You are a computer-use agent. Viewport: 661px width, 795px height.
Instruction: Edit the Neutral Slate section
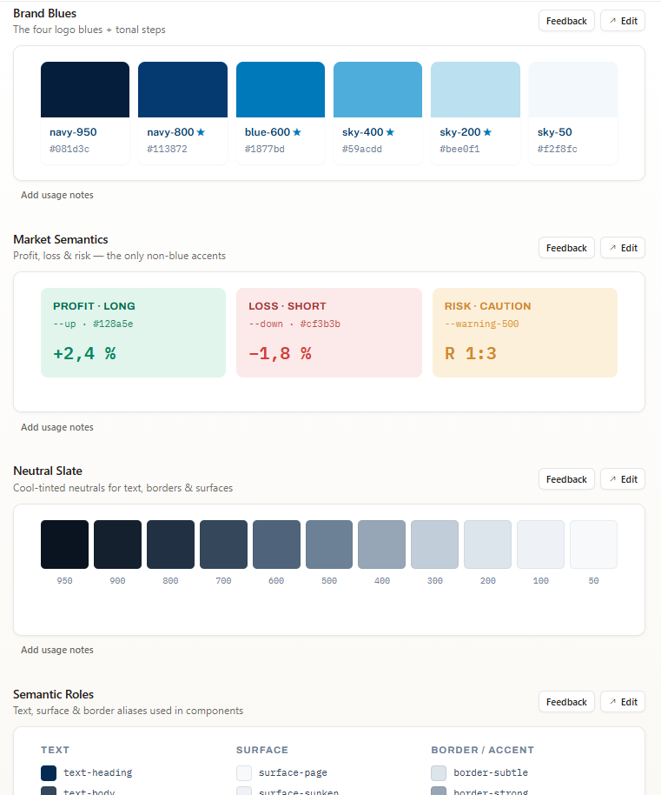[623, 479]
